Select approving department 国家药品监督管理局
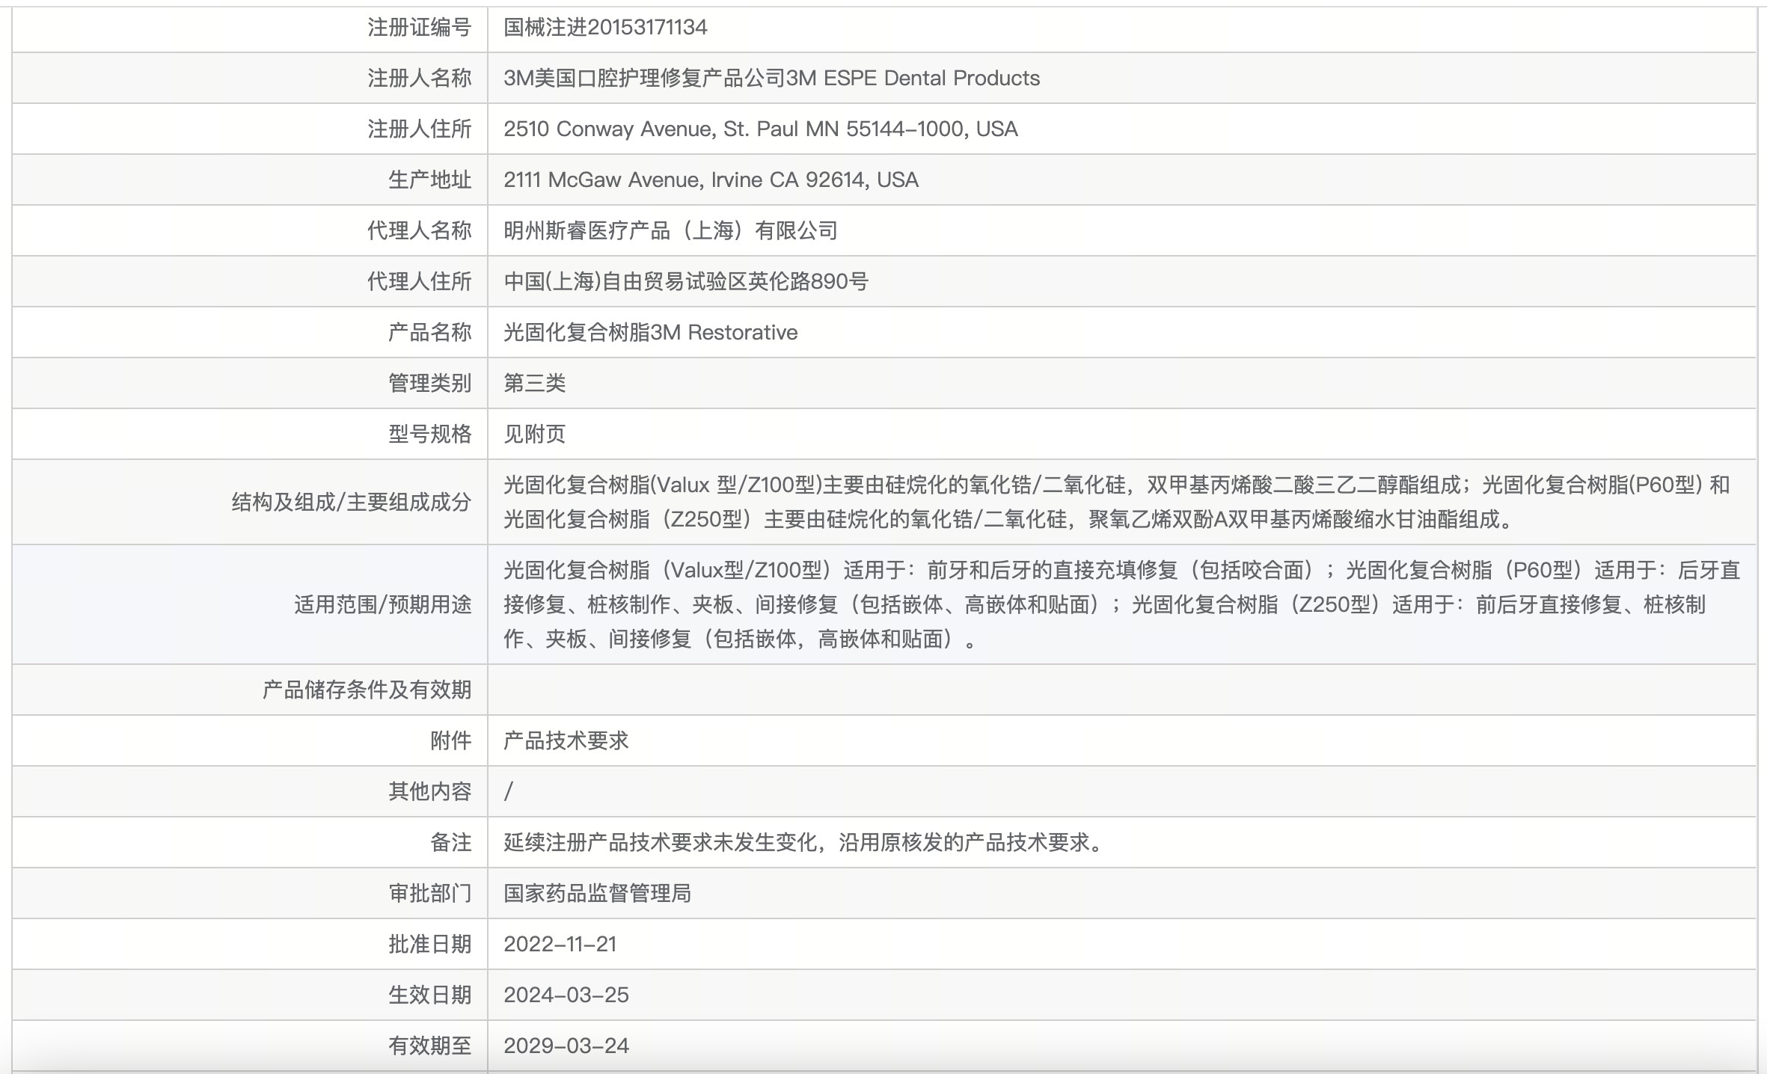The image size is (1767, 1074). coord(598,893)
